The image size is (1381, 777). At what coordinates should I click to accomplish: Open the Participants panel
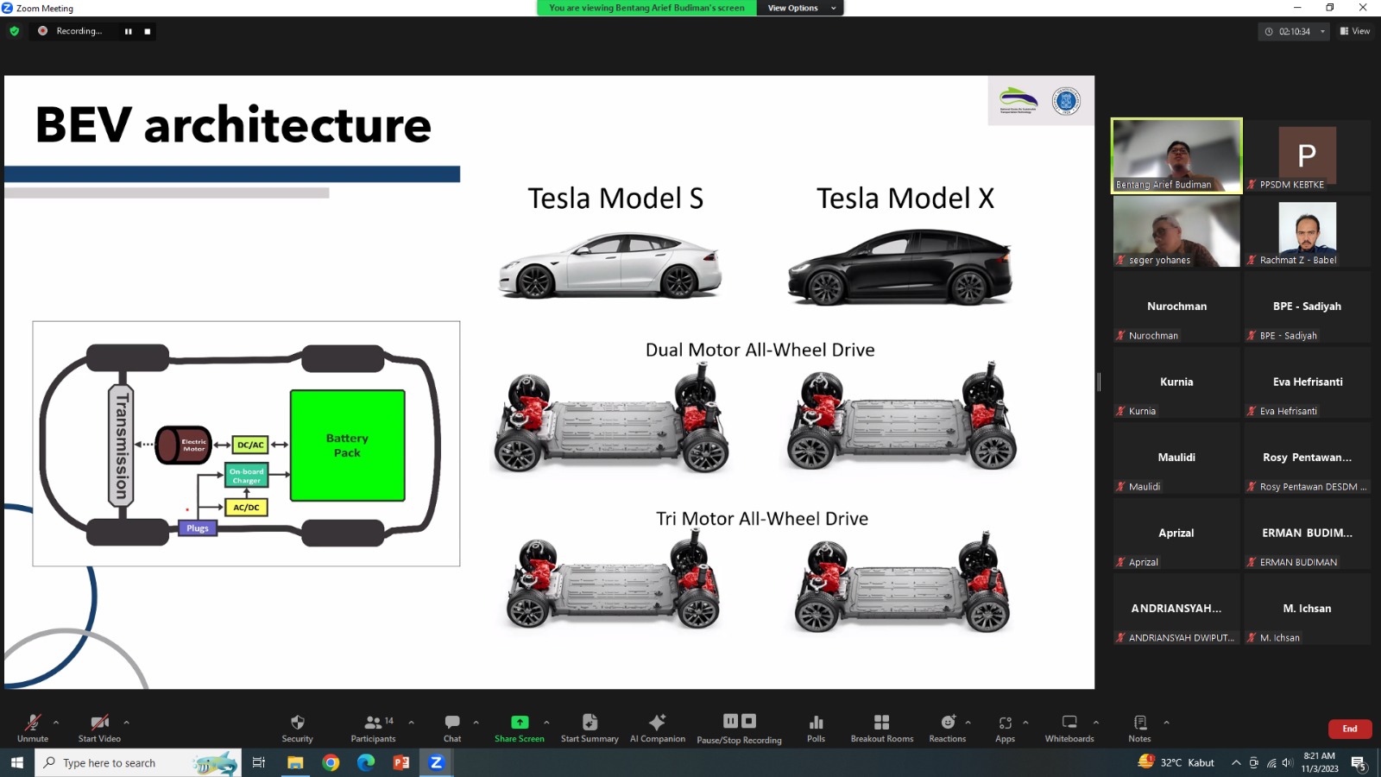click(x=373, y=728)
